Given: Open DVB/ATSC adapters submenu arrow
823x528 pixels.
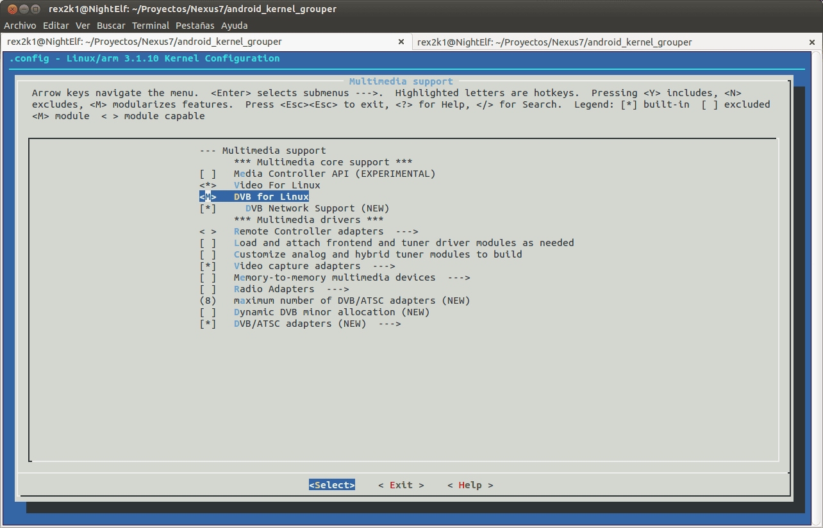Looking at the screenshot, I should point(389,324).
